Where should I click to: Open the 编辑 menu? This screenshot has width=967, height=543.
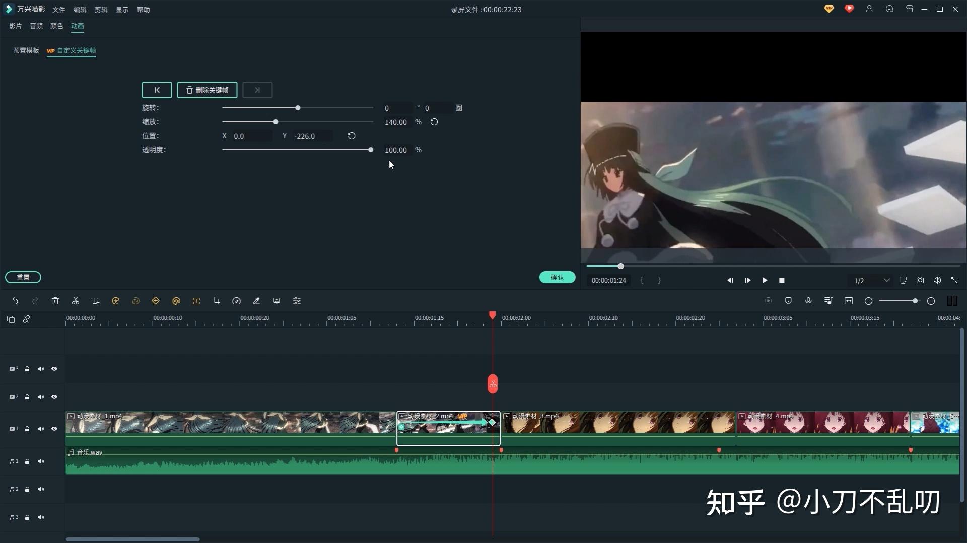tap(80, 10)
